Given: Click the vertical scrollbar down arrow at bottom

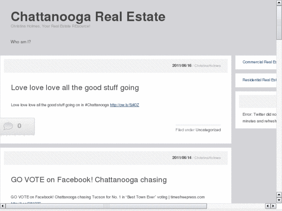Looking at the screenshot, I should 279,200.
